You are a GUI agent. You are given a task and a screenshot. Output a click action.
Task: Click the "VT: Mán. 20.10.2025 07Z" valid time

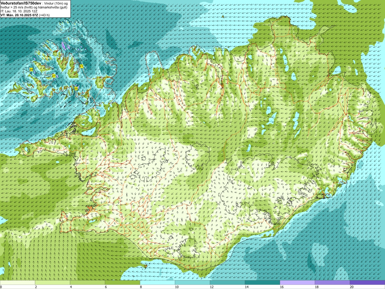[x=19, y=15]
